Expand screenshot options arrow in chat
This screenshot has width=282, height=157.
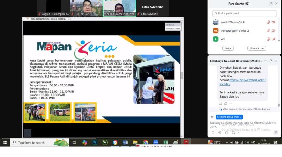pos(238,133)
